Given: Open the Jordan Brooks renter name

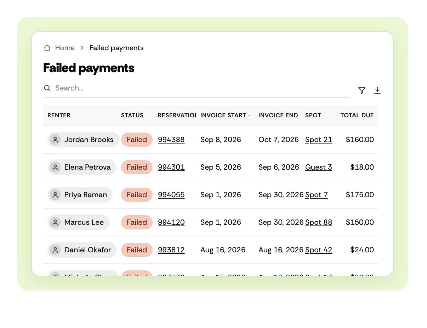Looking at the screenshot, I should click(x=89, y=140).
